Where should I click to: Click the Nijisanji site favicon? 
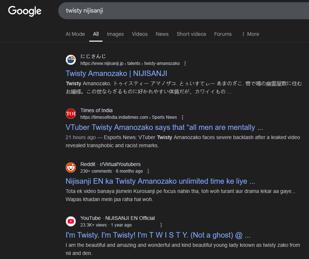(x=71, y=60)
